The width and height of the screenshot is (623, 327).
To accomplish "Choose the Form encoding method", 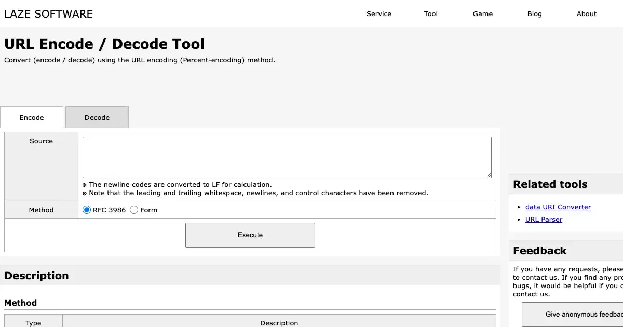I will [134, 210].
